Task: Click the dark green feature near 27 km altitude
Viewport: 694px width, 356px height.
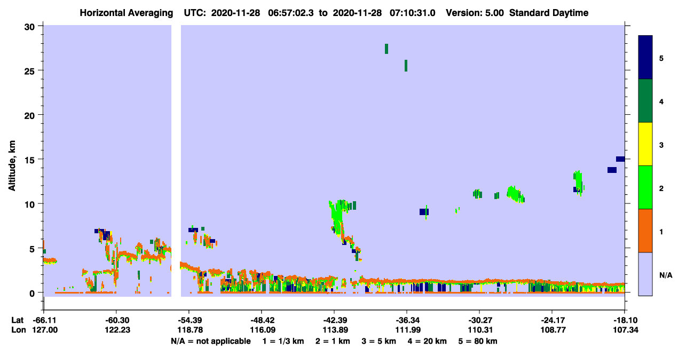Action: 387,49
